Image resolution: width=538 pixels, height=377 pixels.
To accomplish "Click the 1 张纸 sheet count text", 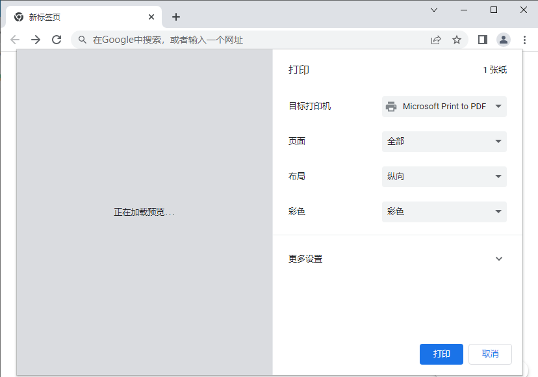I will 494,70.
